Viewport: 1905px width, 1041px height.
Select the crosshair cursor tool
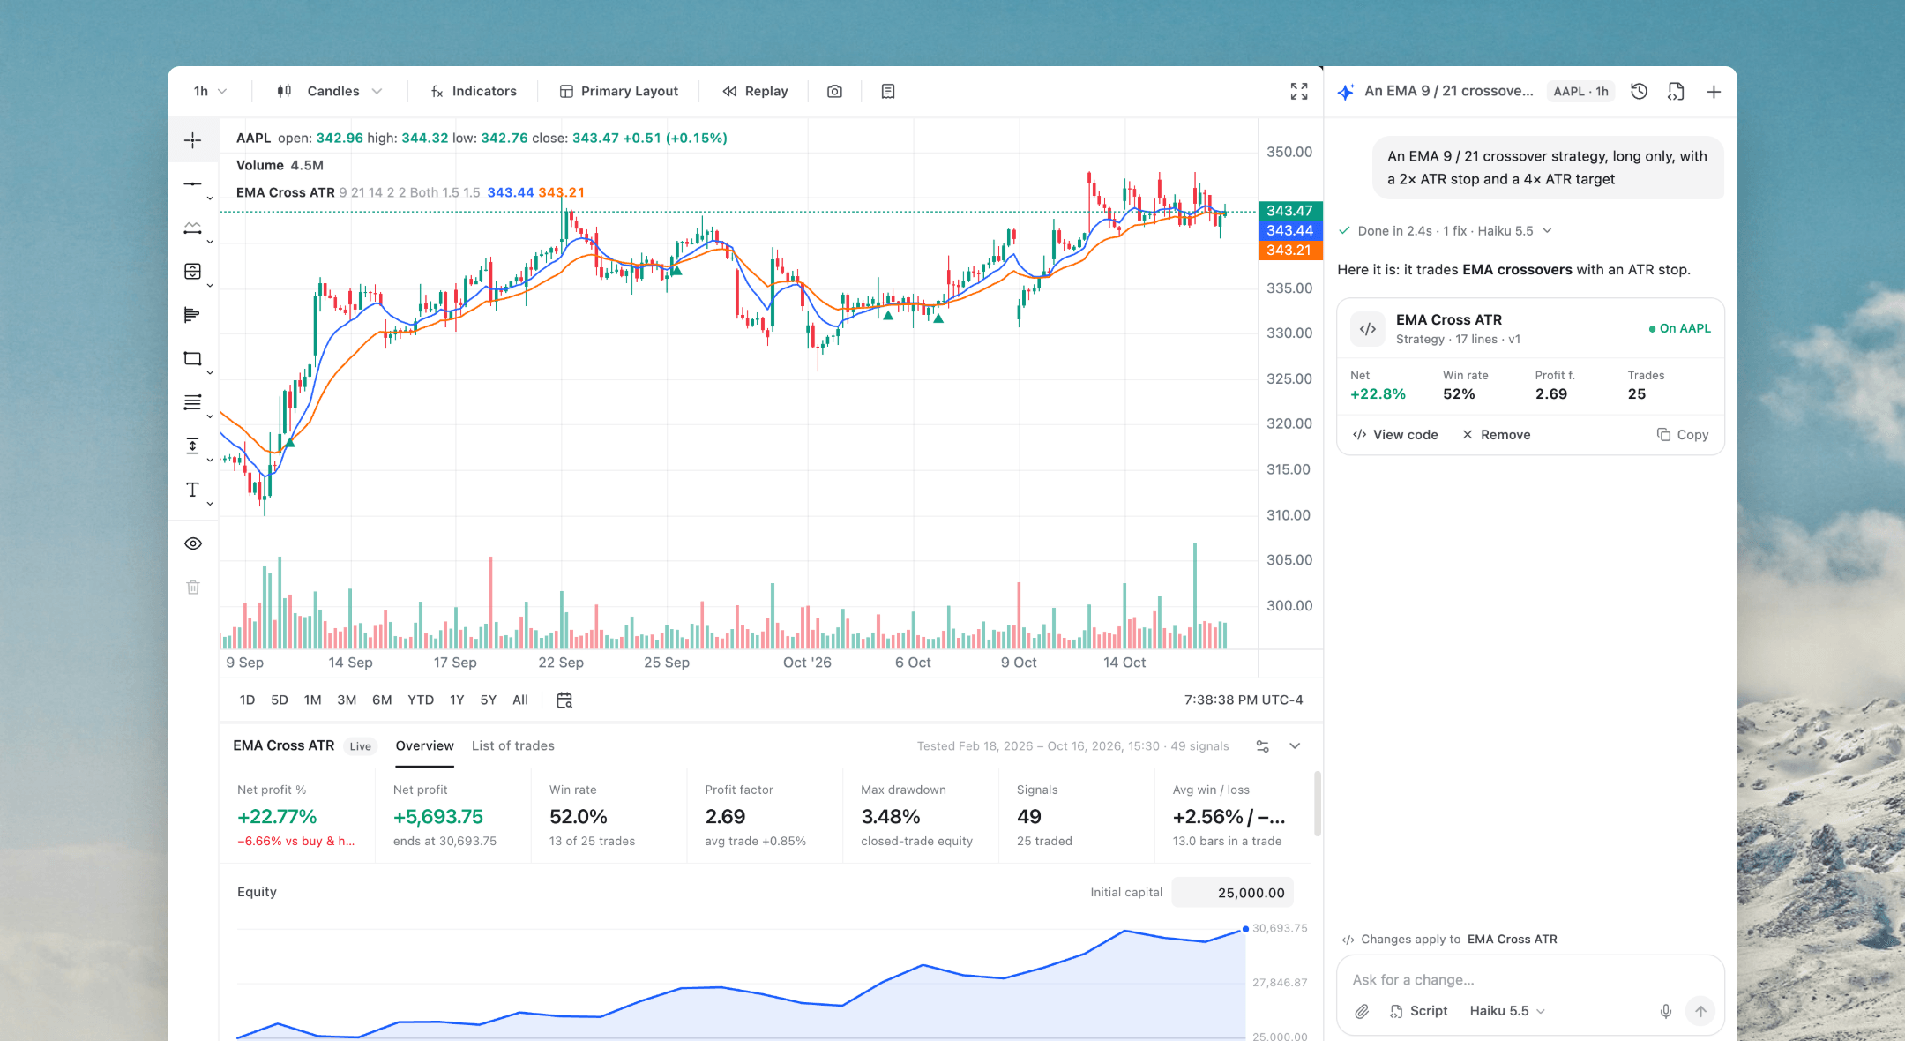coord(192,140)
